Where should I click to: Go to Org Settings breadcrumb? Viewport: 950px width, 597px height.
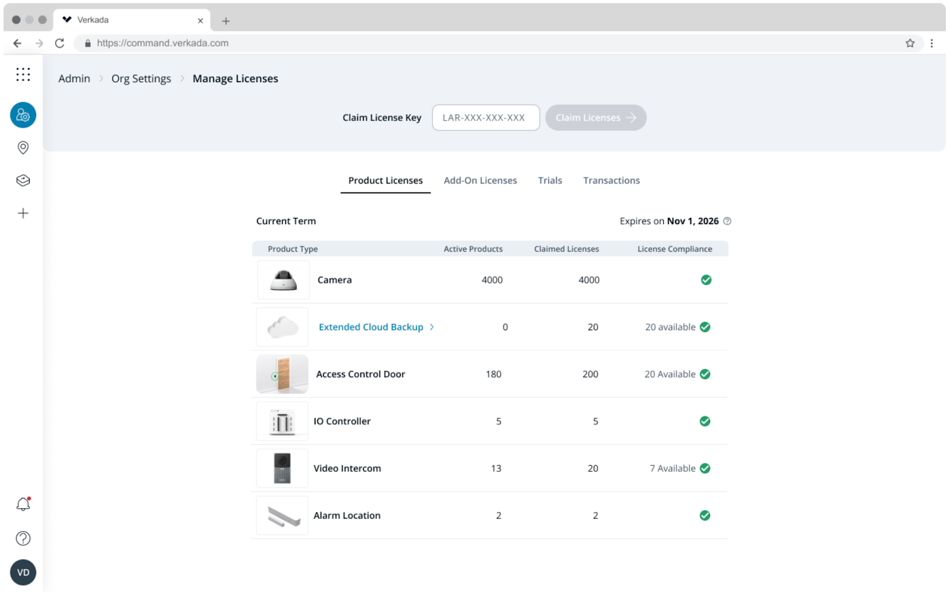[x=141, y=78]
